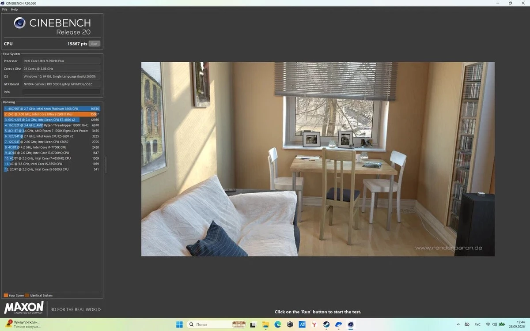Click the Cinebench sphere logo icon
The height and width of the screenshot is (331, 530).
click(x=19, y=23)
